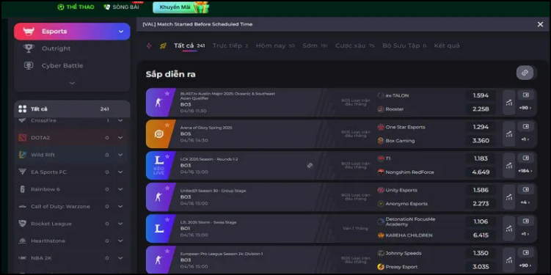Favorite the United21 Season 30 match star
The width and height of the screenshot is (551, 275).
click(x=167, y=188)
